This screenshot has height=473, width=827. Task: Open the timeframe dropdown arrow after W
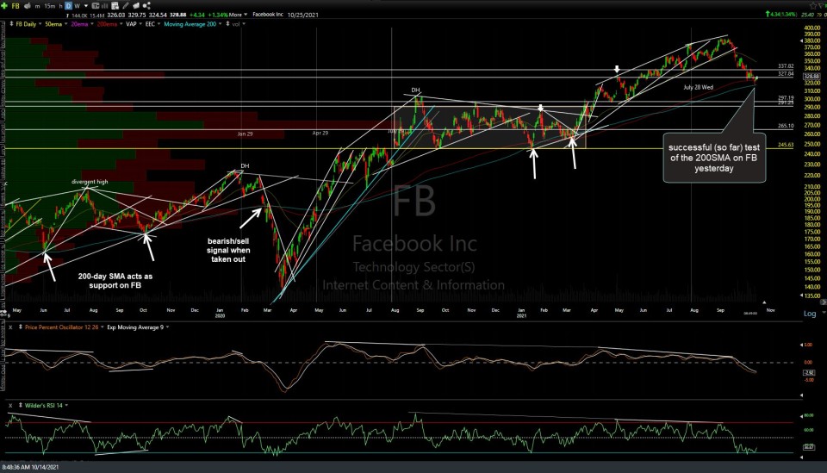click(x=86, y=6)
